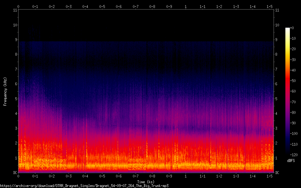Image resolution: width=301 pixels, height=188 pixels.
Task: Click the 11 kHz label on the left axis
Action: point(15,10)
